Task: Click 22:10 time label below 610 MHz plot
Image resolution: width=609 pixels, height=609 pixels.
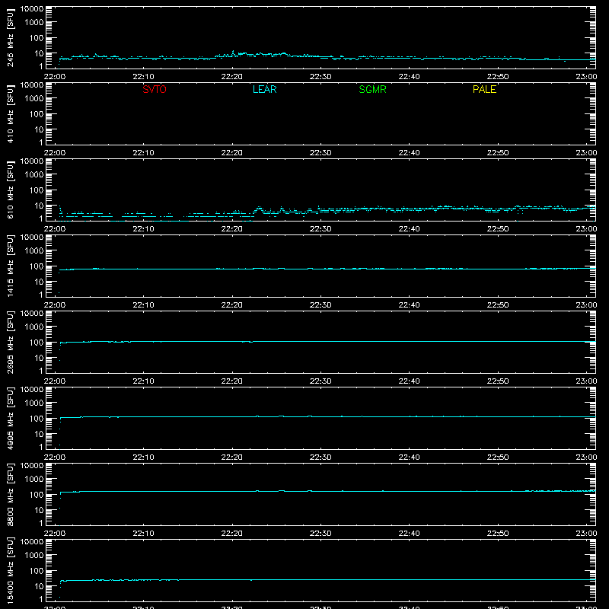Action: pos(143,229)
